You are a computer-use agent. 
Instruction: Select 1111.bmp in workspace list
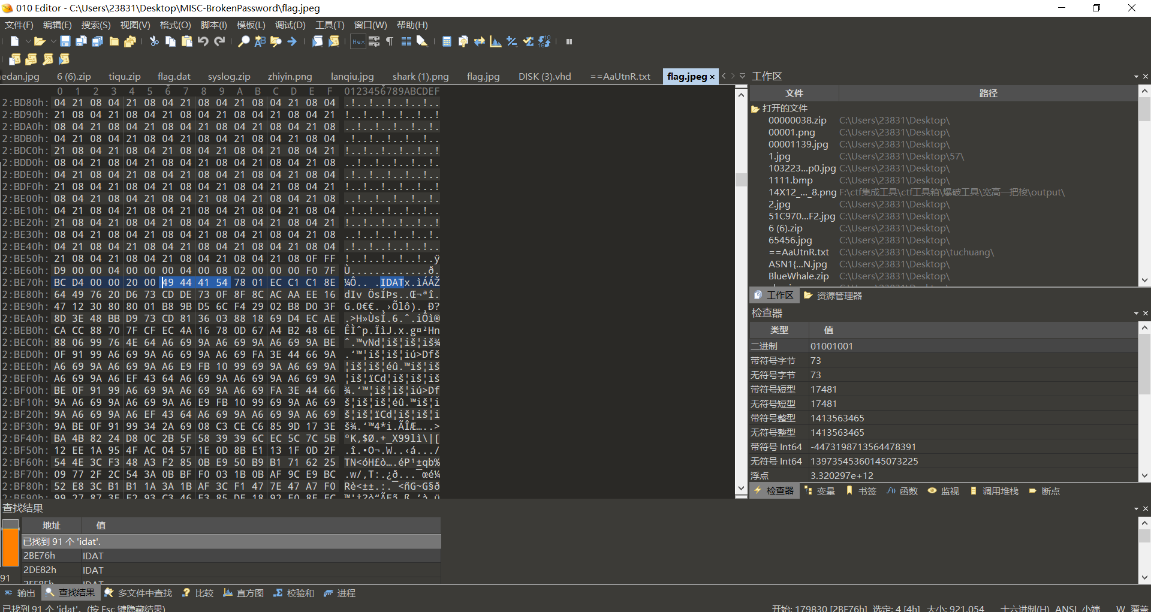(791, 180)
